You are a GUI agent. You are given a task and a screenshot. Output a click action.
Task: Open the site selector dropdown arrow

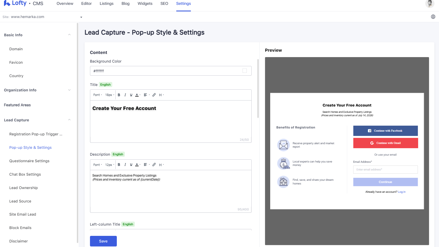81,17
